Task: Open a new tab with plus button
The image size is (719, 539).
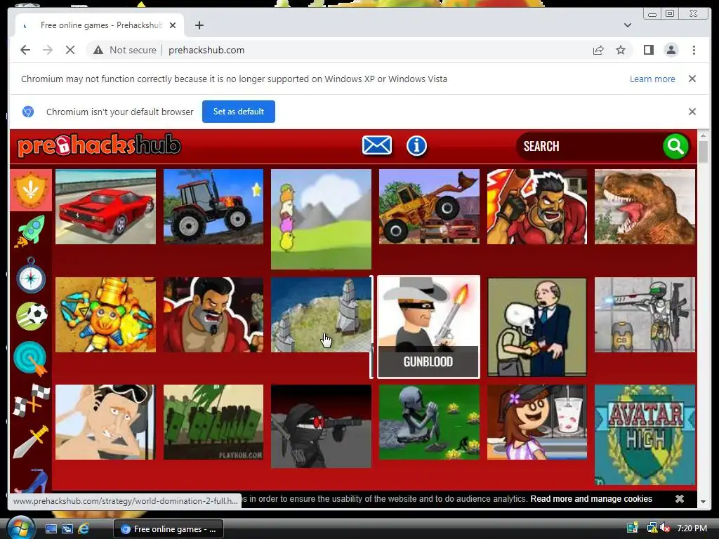Action: coord(199,25)
